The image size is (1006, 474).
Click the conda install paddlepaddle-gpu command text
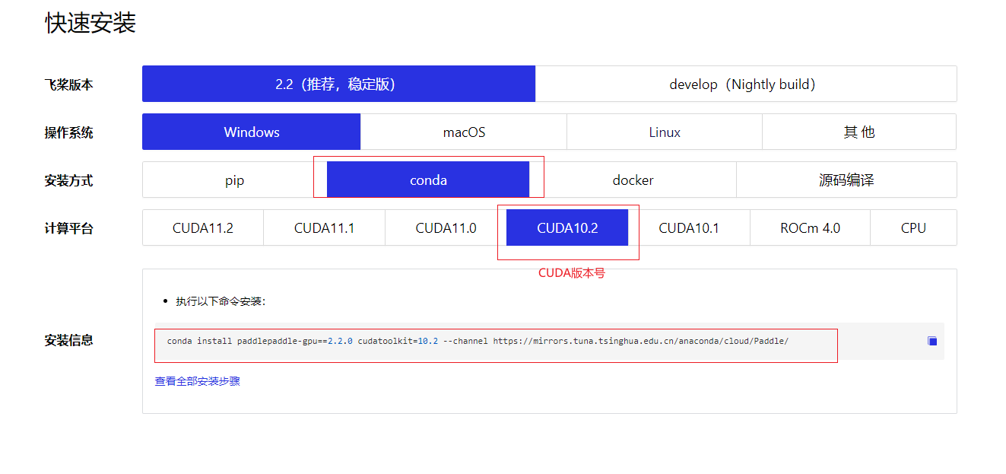point(478,341)
